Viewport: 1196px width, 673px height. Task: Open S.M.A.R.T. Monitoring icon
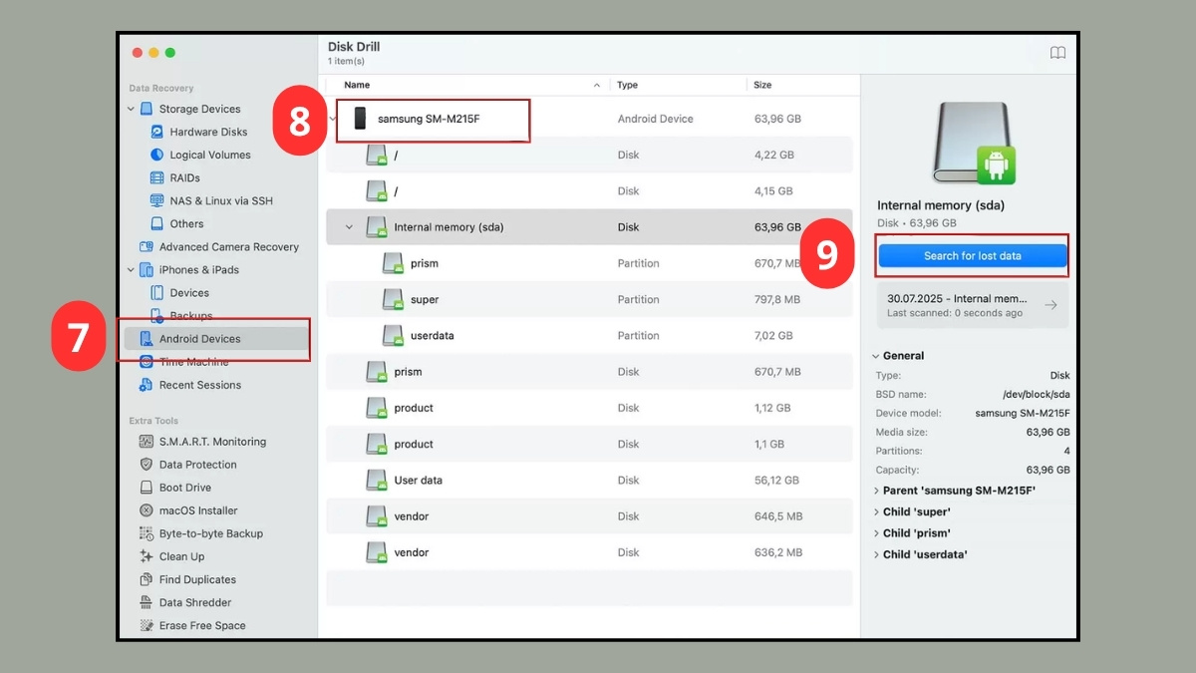[147, 442]
